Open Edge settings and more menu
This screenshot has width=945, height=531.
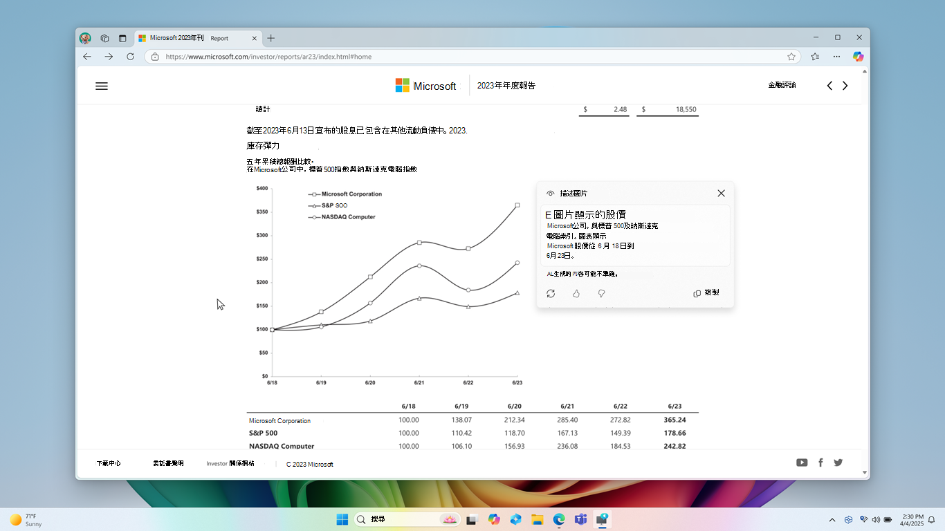tap(836, 57)
